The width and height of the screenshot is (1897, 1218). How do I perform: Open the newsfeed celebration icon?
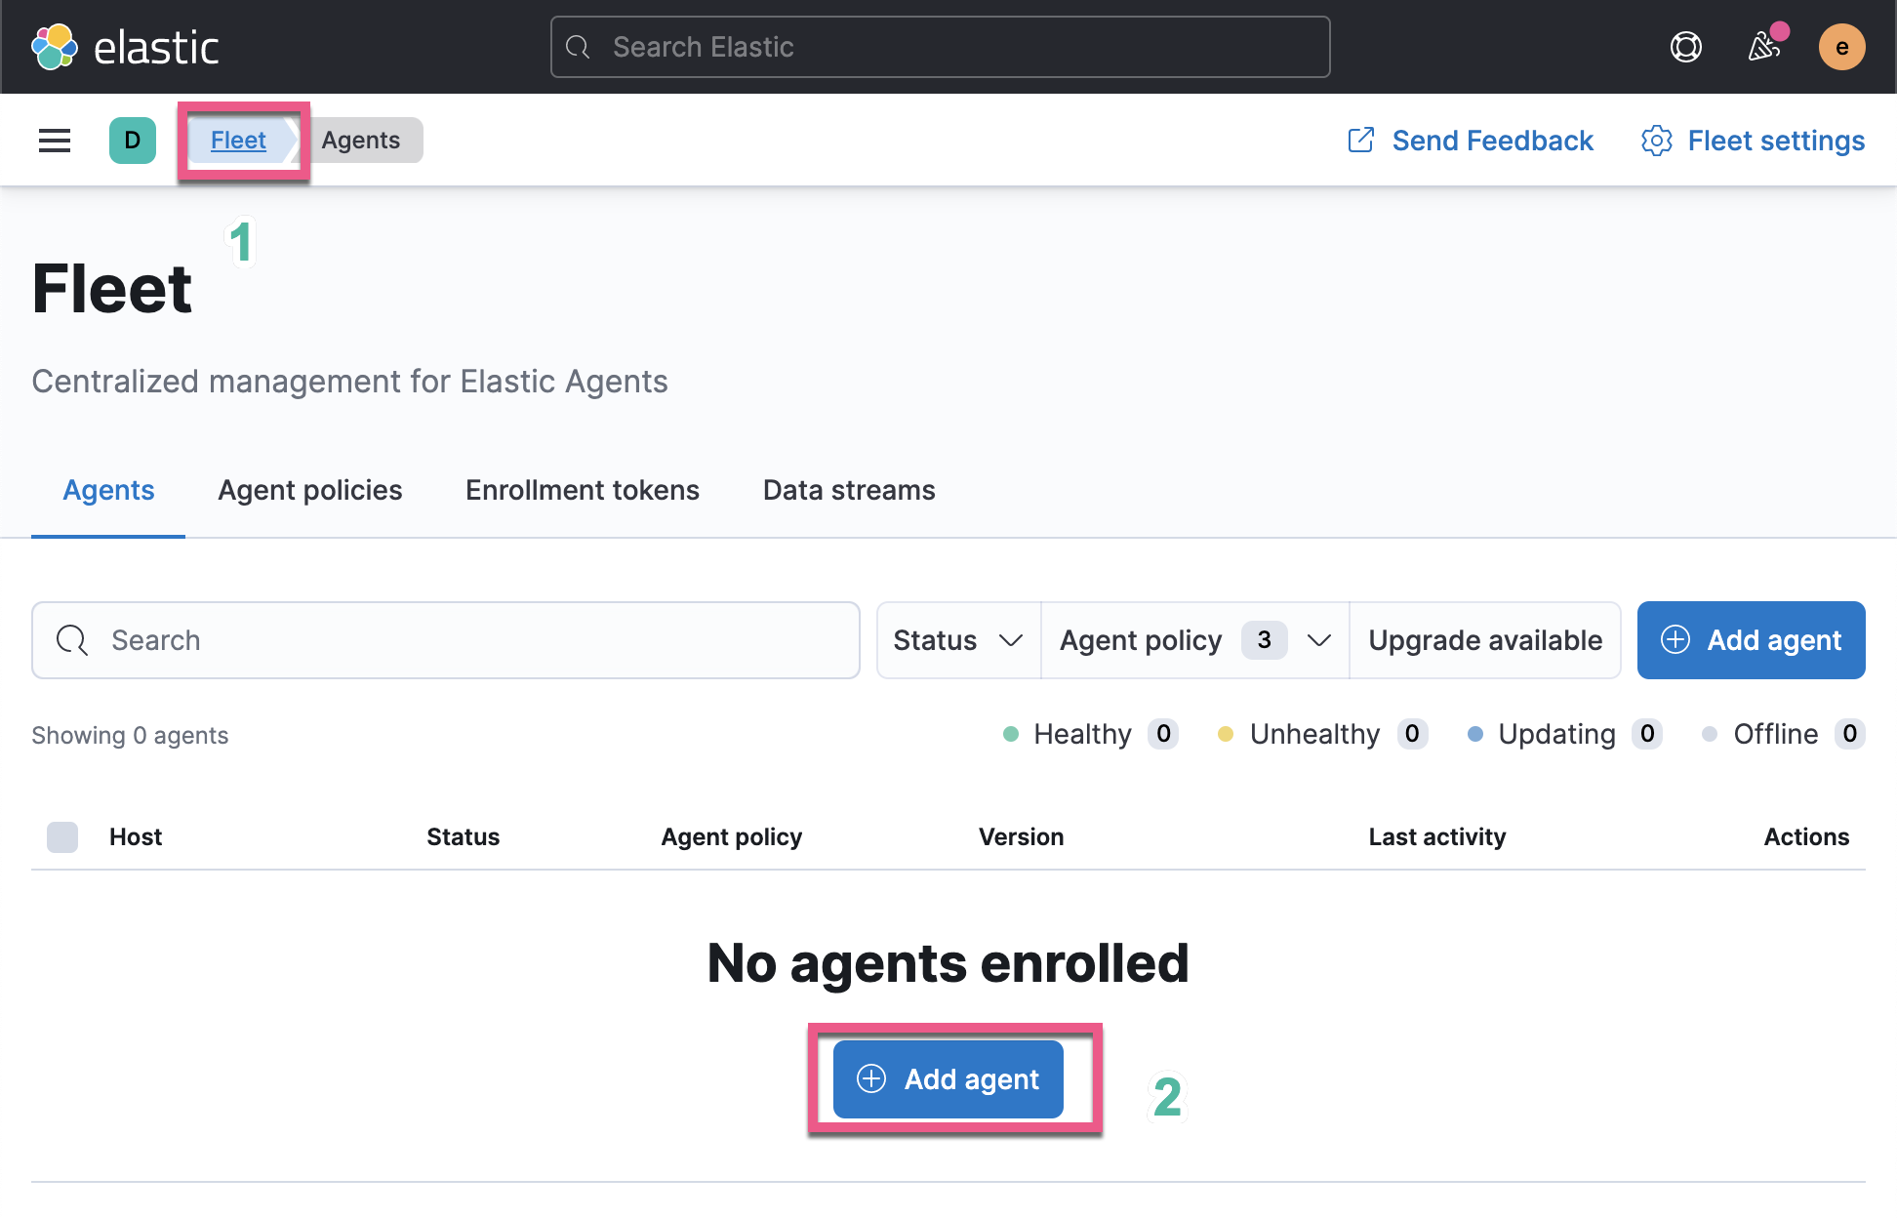pos(1766,45)
